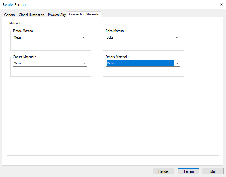Viewport: 226px width, 177px height.
Task: Cancel the dialog with İptal
Action: 213,171
